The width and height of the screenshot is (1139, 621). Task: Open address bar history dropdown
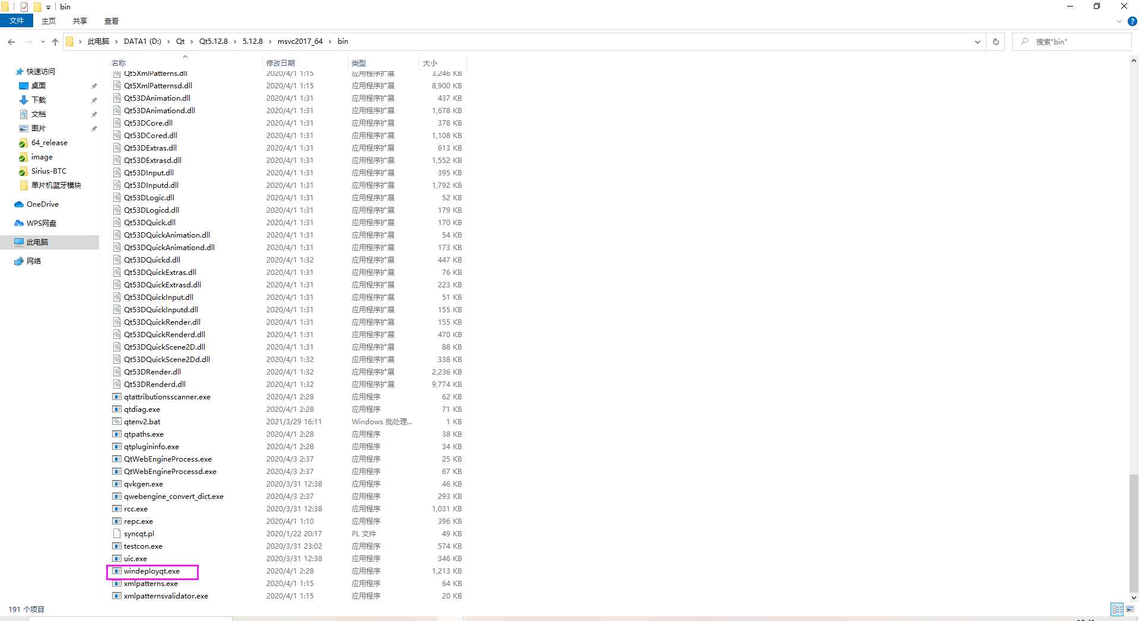tap(977, 41)
